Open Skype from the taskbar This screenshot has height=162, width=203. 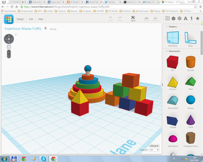tap(44, 159)
